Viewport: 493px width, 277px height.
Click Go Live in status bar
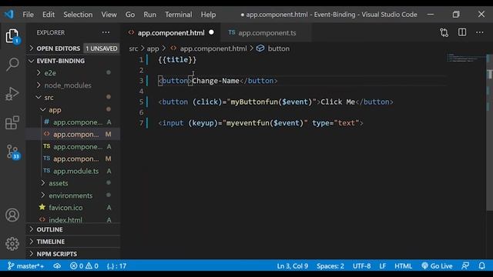(437, 266)
